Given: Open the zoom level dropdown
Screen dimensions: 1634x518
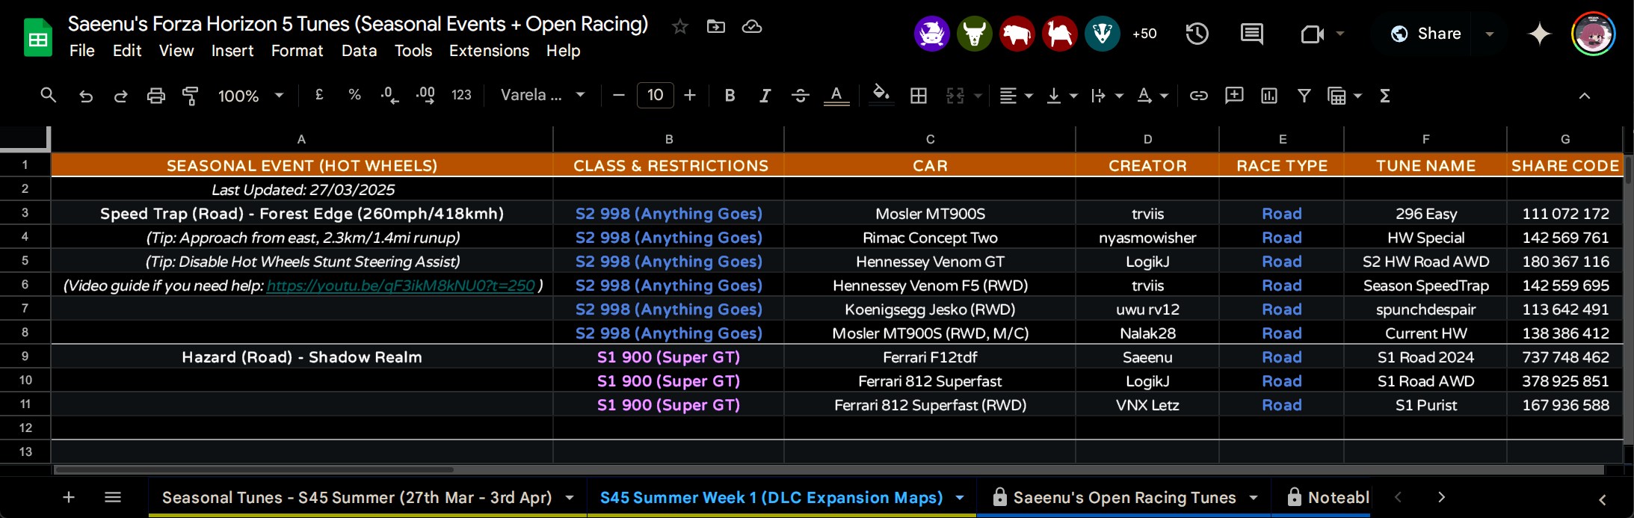Looking at the screenshot, I should 250,96.
